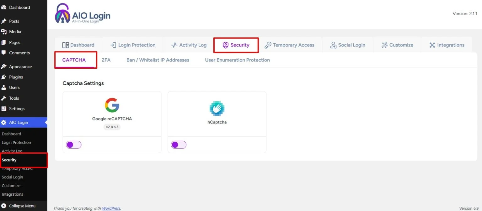
Task: Open User Enumeration Protection sub-tab
Action: (237, 60)
